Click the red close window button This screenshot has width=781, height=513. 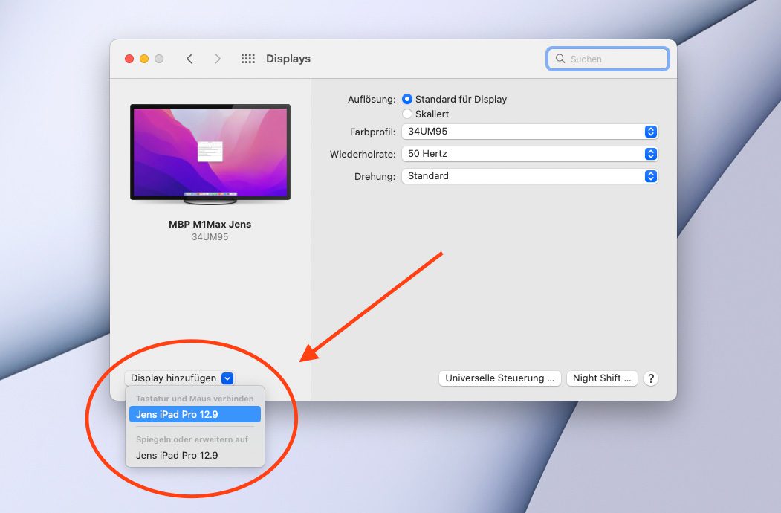click(x=129, y=59)
